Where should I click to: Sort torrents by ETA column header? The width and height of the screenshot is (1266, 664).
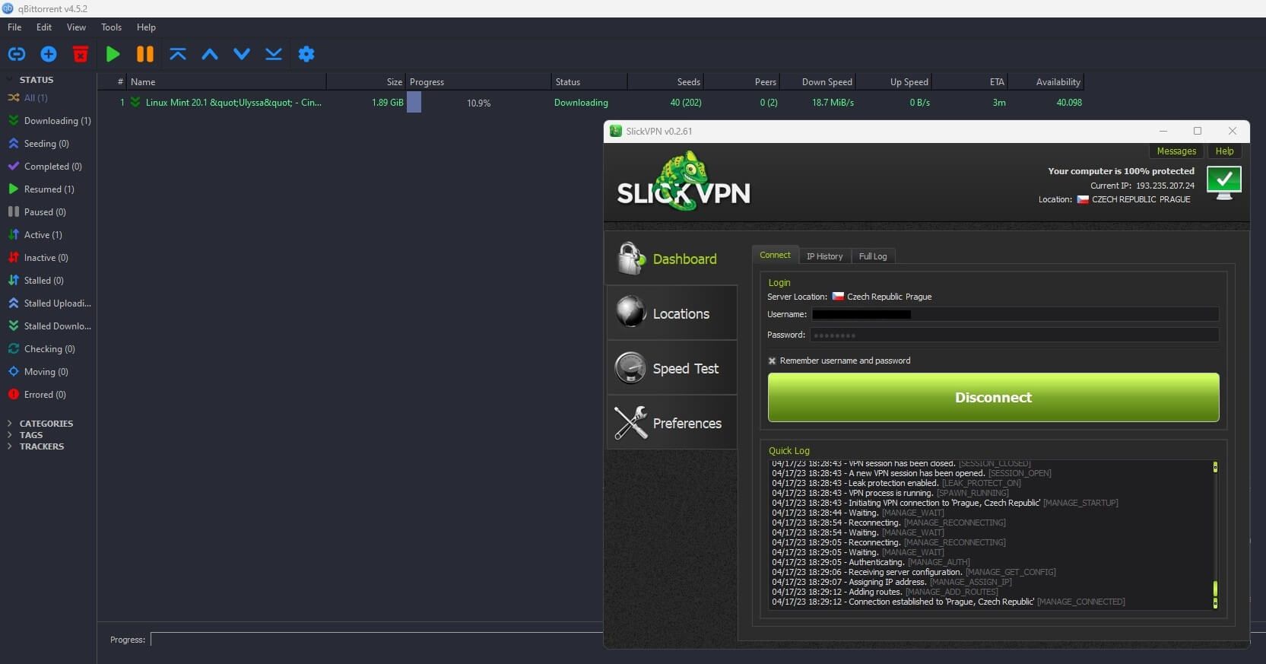pyautogui.click(x=969, y=81)
